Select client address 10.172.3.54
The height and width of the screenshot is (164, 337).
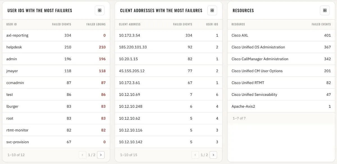click(x=129, y=35)
